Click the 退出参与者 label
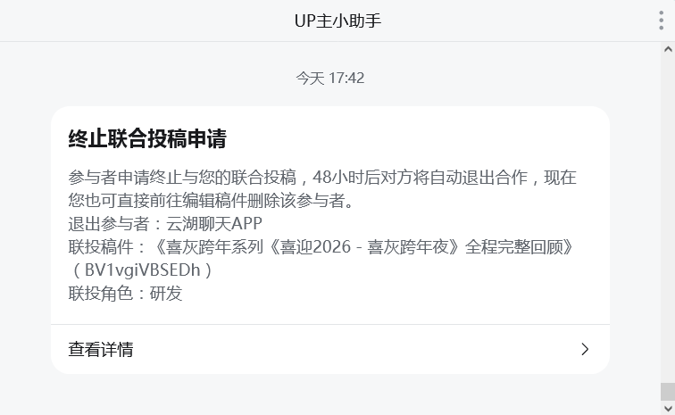The image size is (675, 415). point(109,224)
